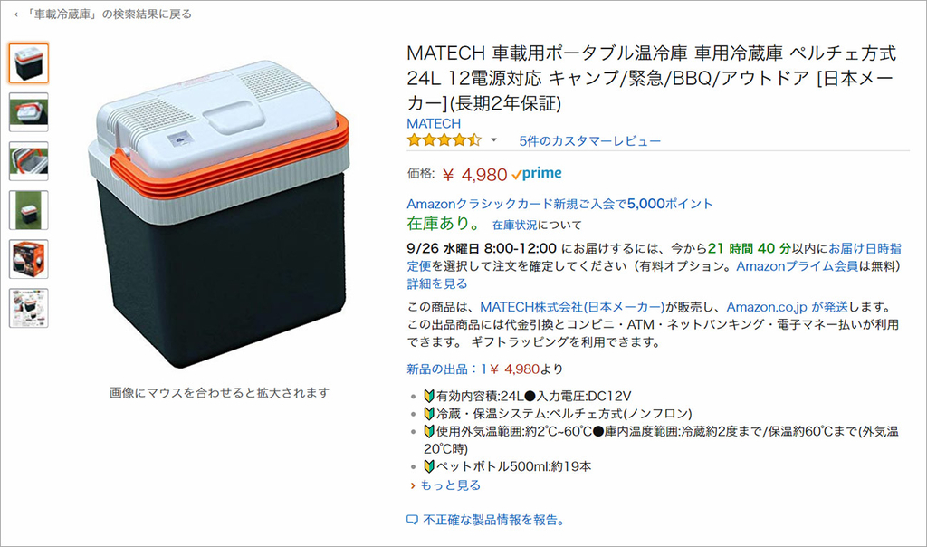This screenshot has height=547, width=927.
Task: Open MATECH株式会社(日本メーカー) seller link
Action: click(572, 307)
